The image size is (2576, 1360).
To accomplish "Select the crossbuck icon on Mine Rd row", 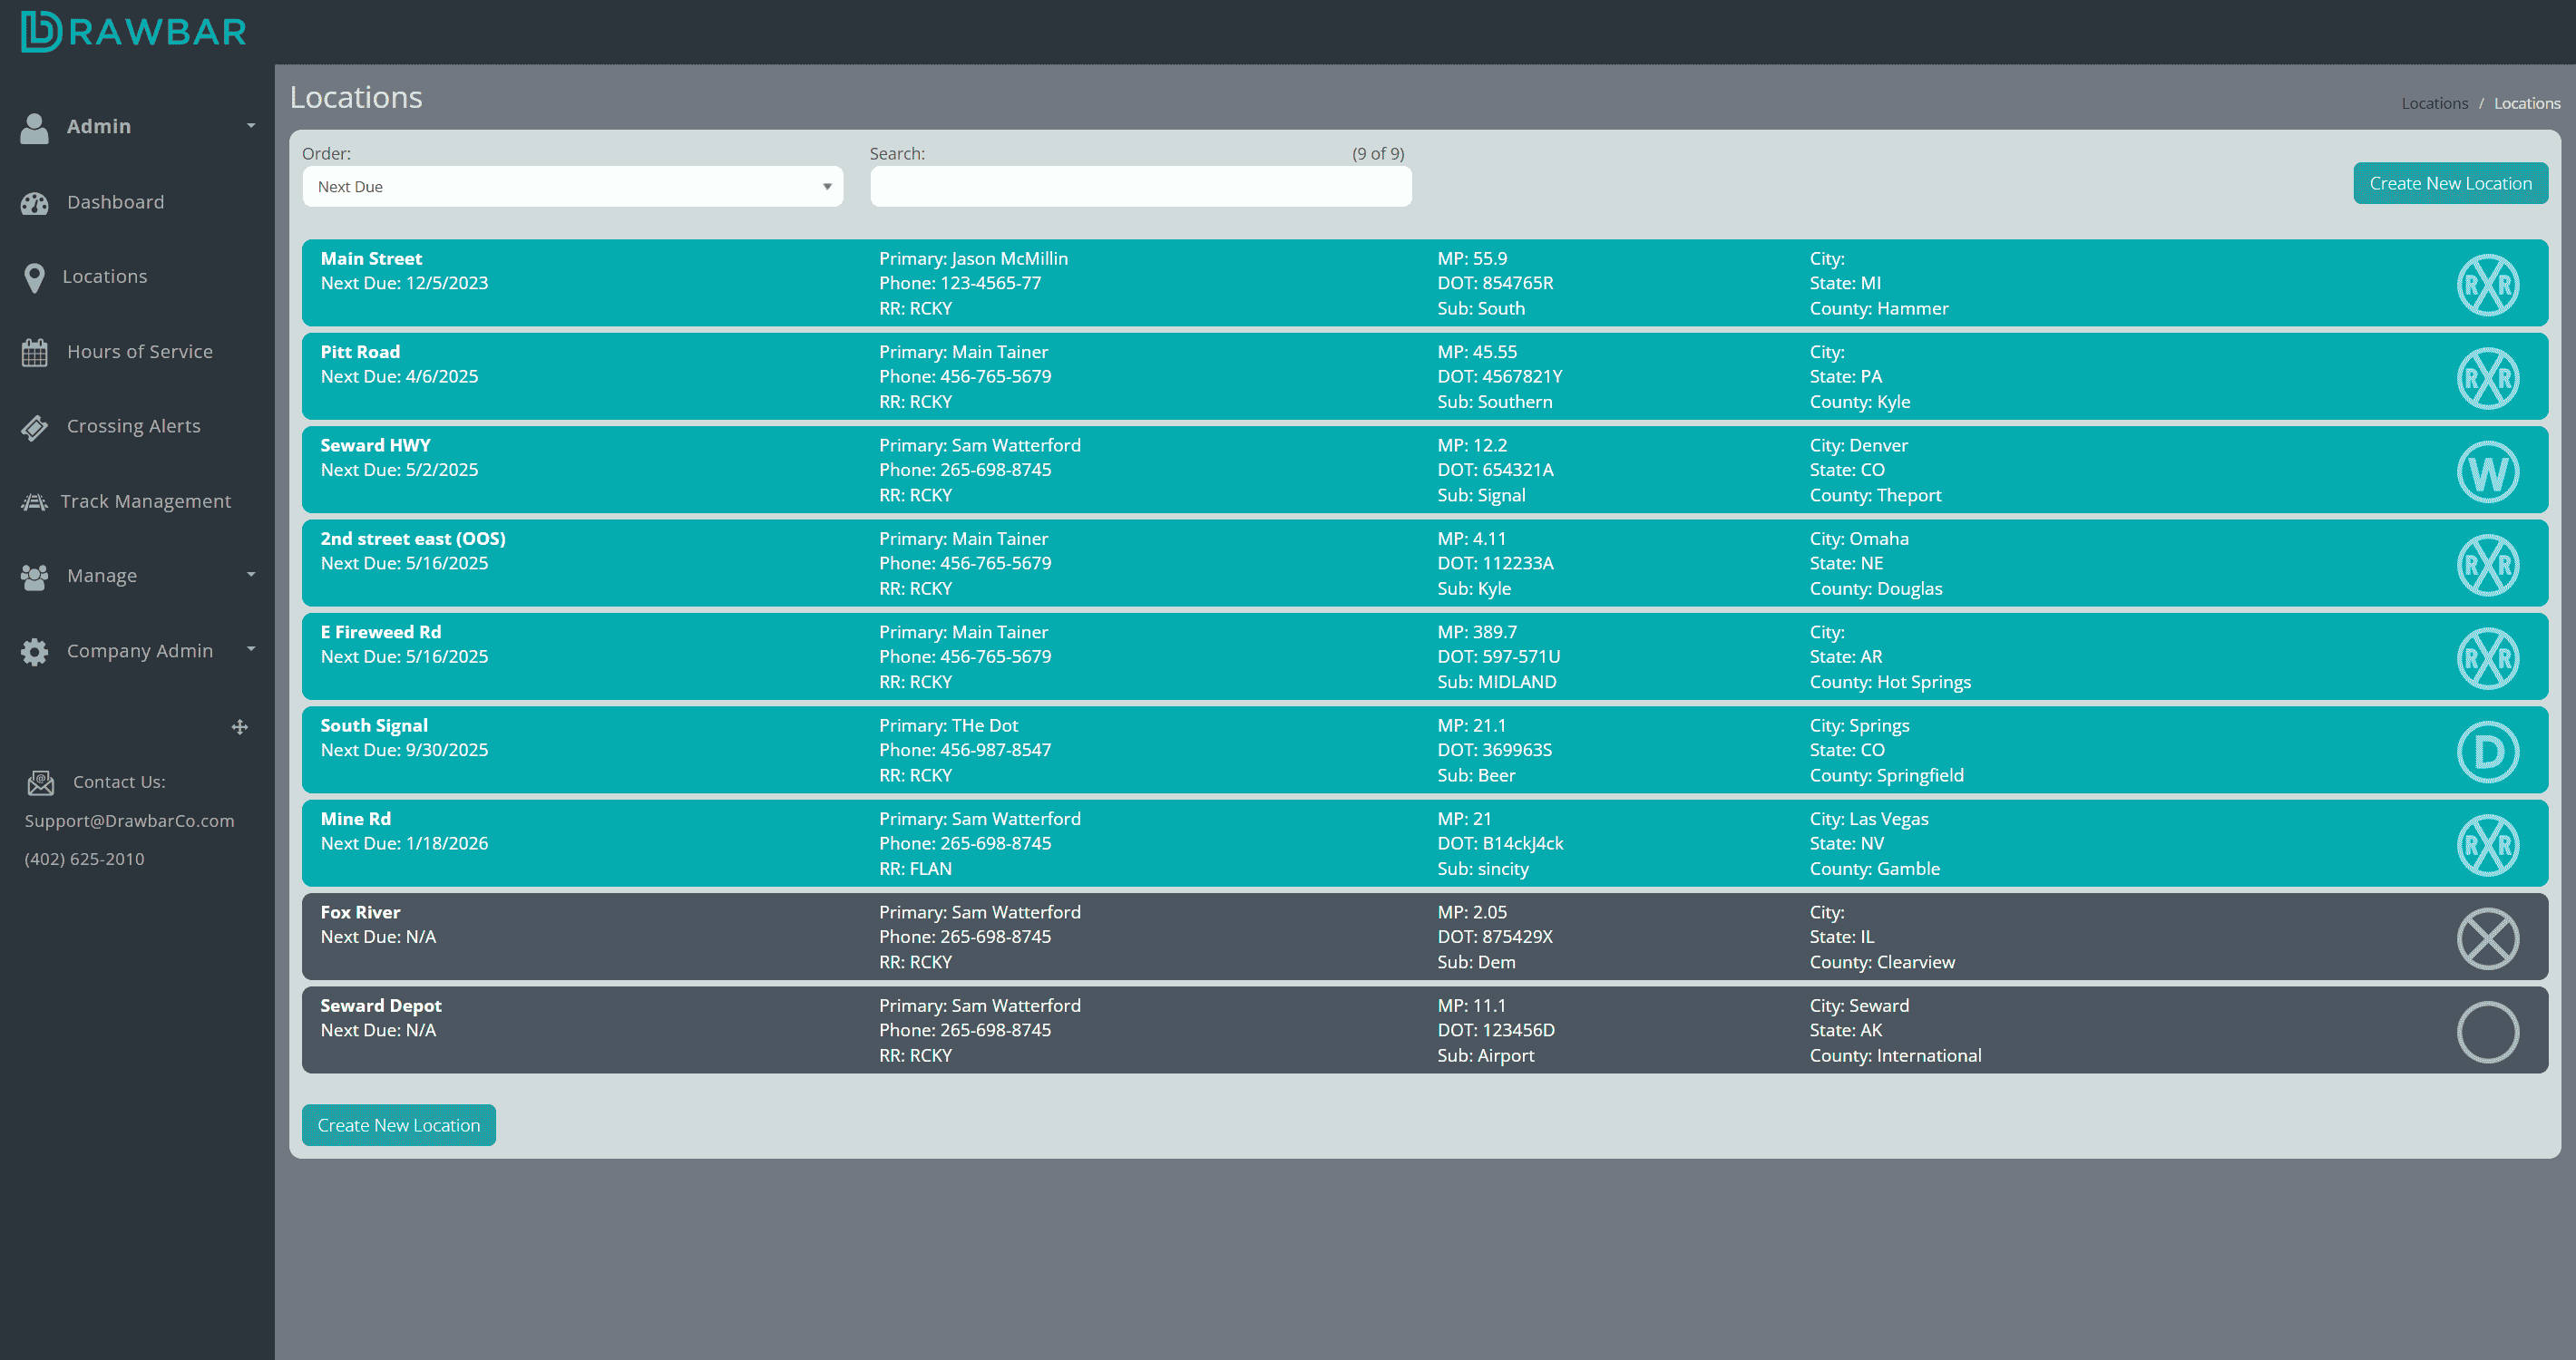I will 2488,844.
